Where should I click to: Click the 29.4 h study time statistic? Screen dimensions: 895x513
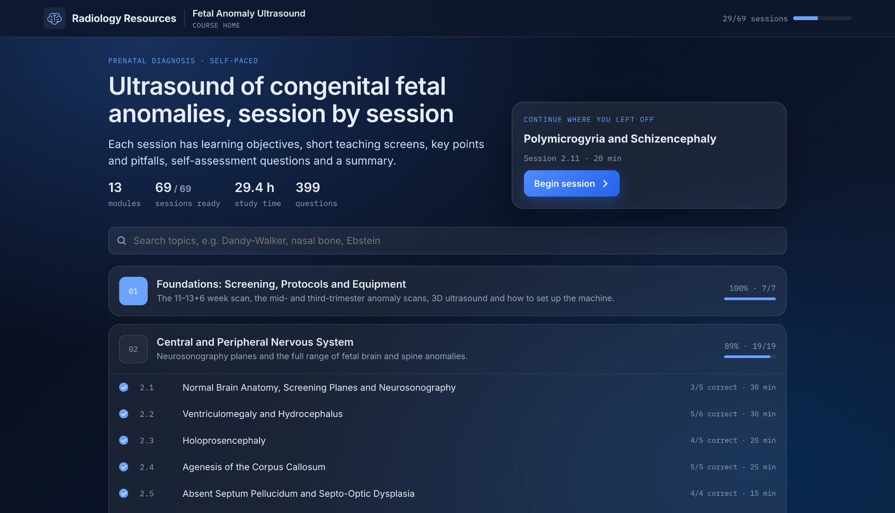point(257,194)
